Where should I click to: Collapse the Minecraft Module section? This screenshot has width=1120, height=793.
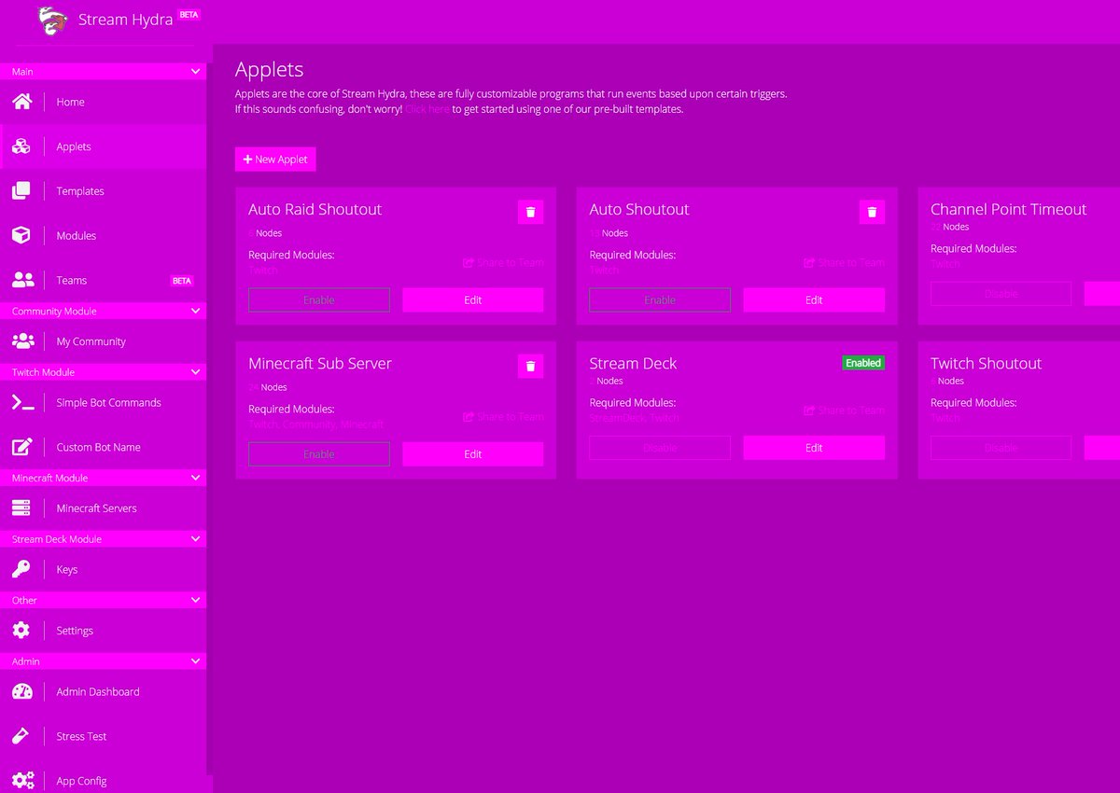tap(103, 478)
